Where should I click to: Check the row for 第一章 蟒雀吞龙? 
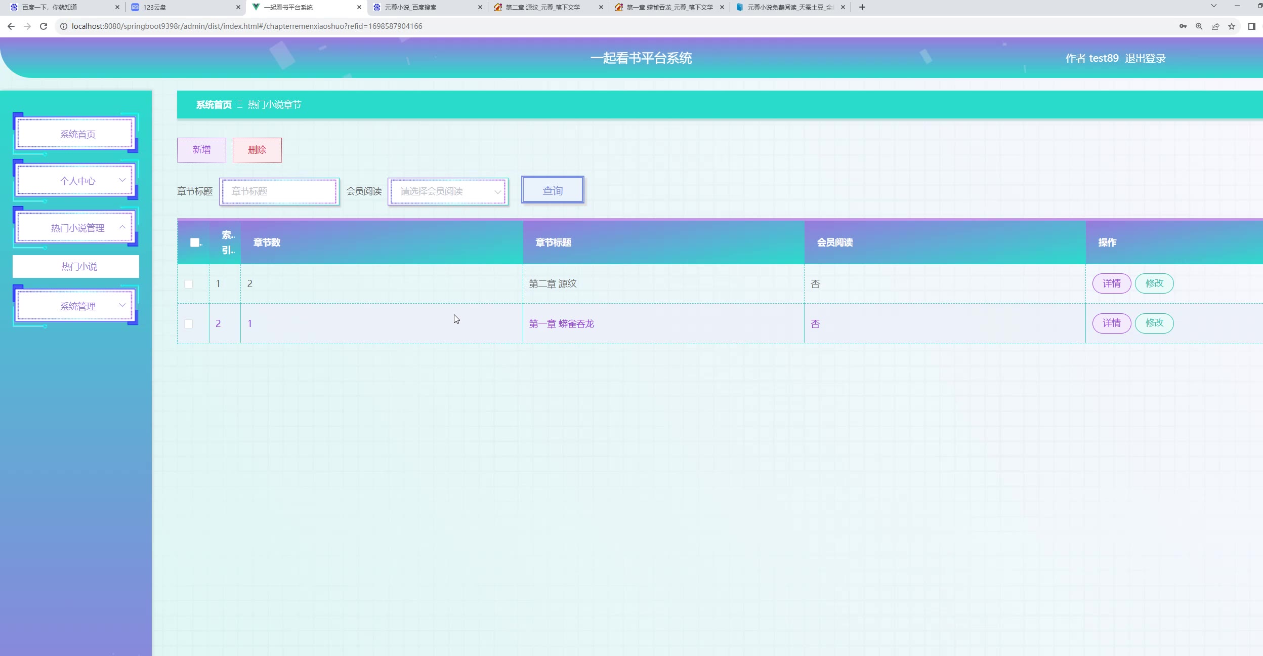pos(189,324)
